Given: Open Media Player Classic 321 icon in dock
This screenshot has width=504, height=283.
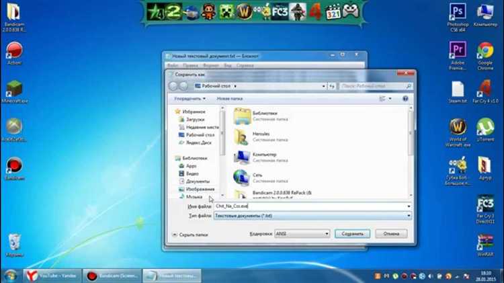Looking at the screenshot, I should 333,12.
